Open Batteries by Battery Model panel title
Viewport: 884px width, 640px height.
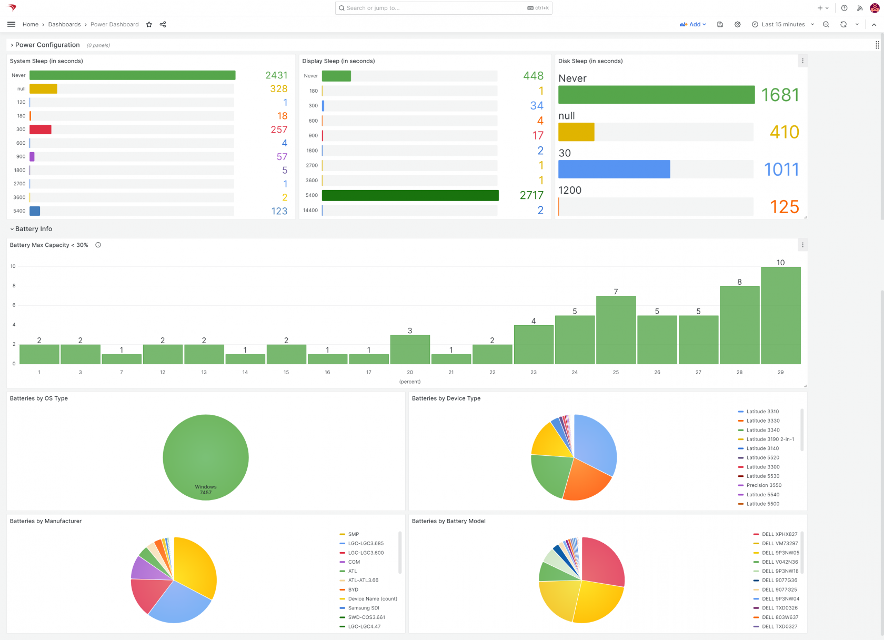448,521
